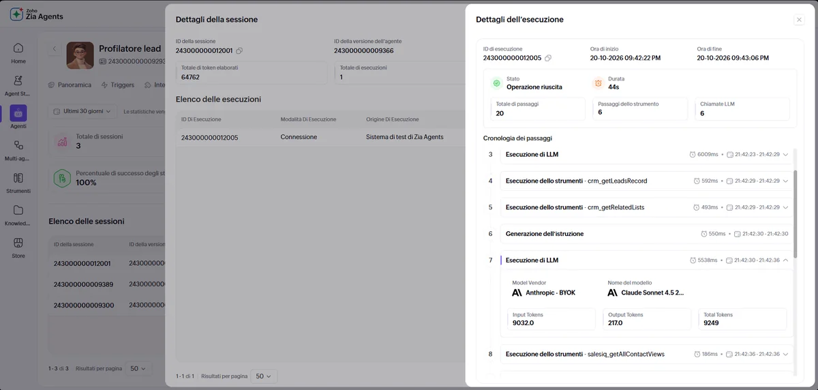Open the Store sidebar icon
Image resolution: width=818 pixels, height=390 pixels.
(x=18, y=243)
